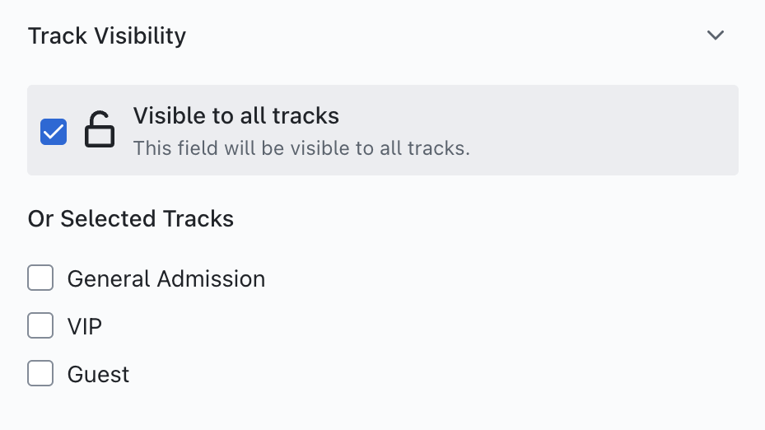Tick the VIP track checkbox
This screenshot has width=765, height=430.
[40, 326]
